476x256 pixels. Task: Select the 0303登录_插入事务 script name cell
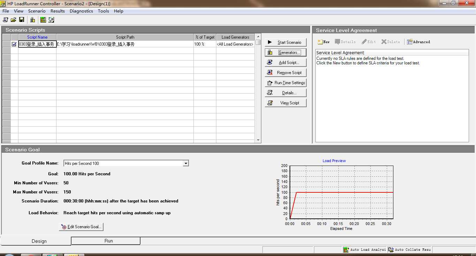37,44
